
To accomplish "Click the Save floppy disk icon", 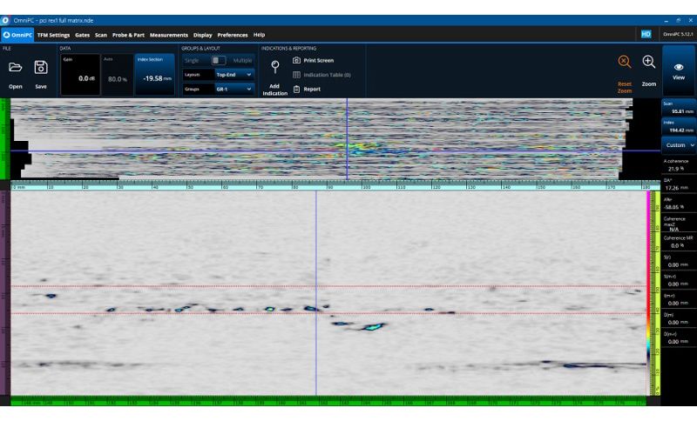I will [41, 67].
